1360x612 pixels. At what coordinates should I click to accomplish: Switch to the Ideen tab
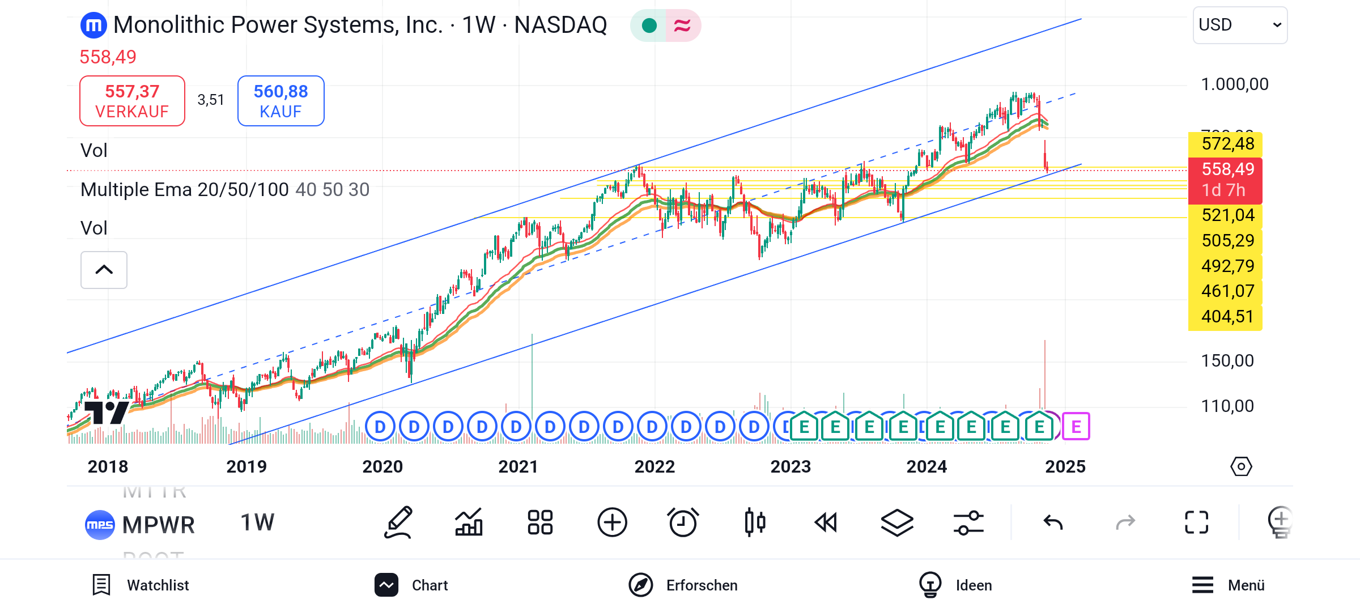(x=955, y=585)
